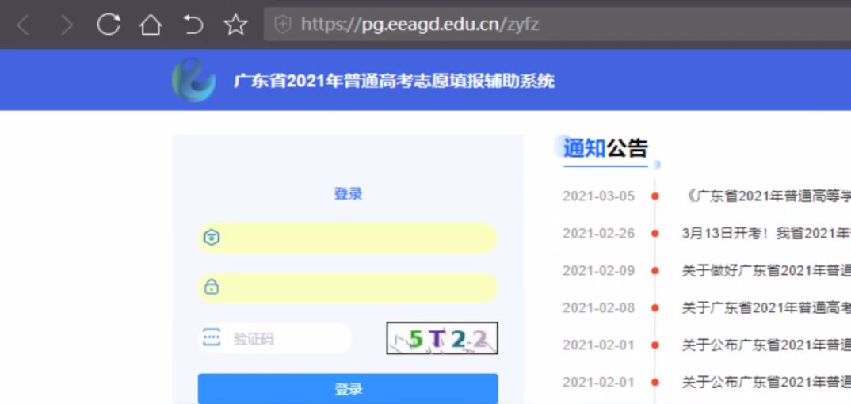Click the 广东省2021年普通高考志愿填报辅助系统 title
Viewport: 851px width, 404px height.
(x=394, y=81)
